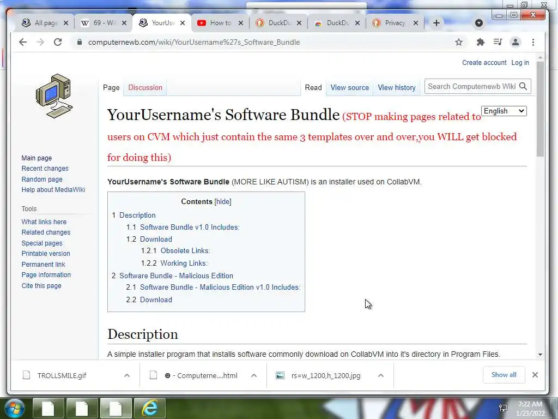Click Create account link
Viewport: 558px width, 419px height.
coord(484,62)
